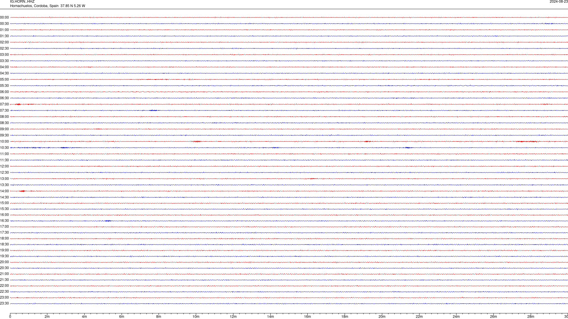
Task: Select the 15:30 trace time label
Action: pos(4,209)
